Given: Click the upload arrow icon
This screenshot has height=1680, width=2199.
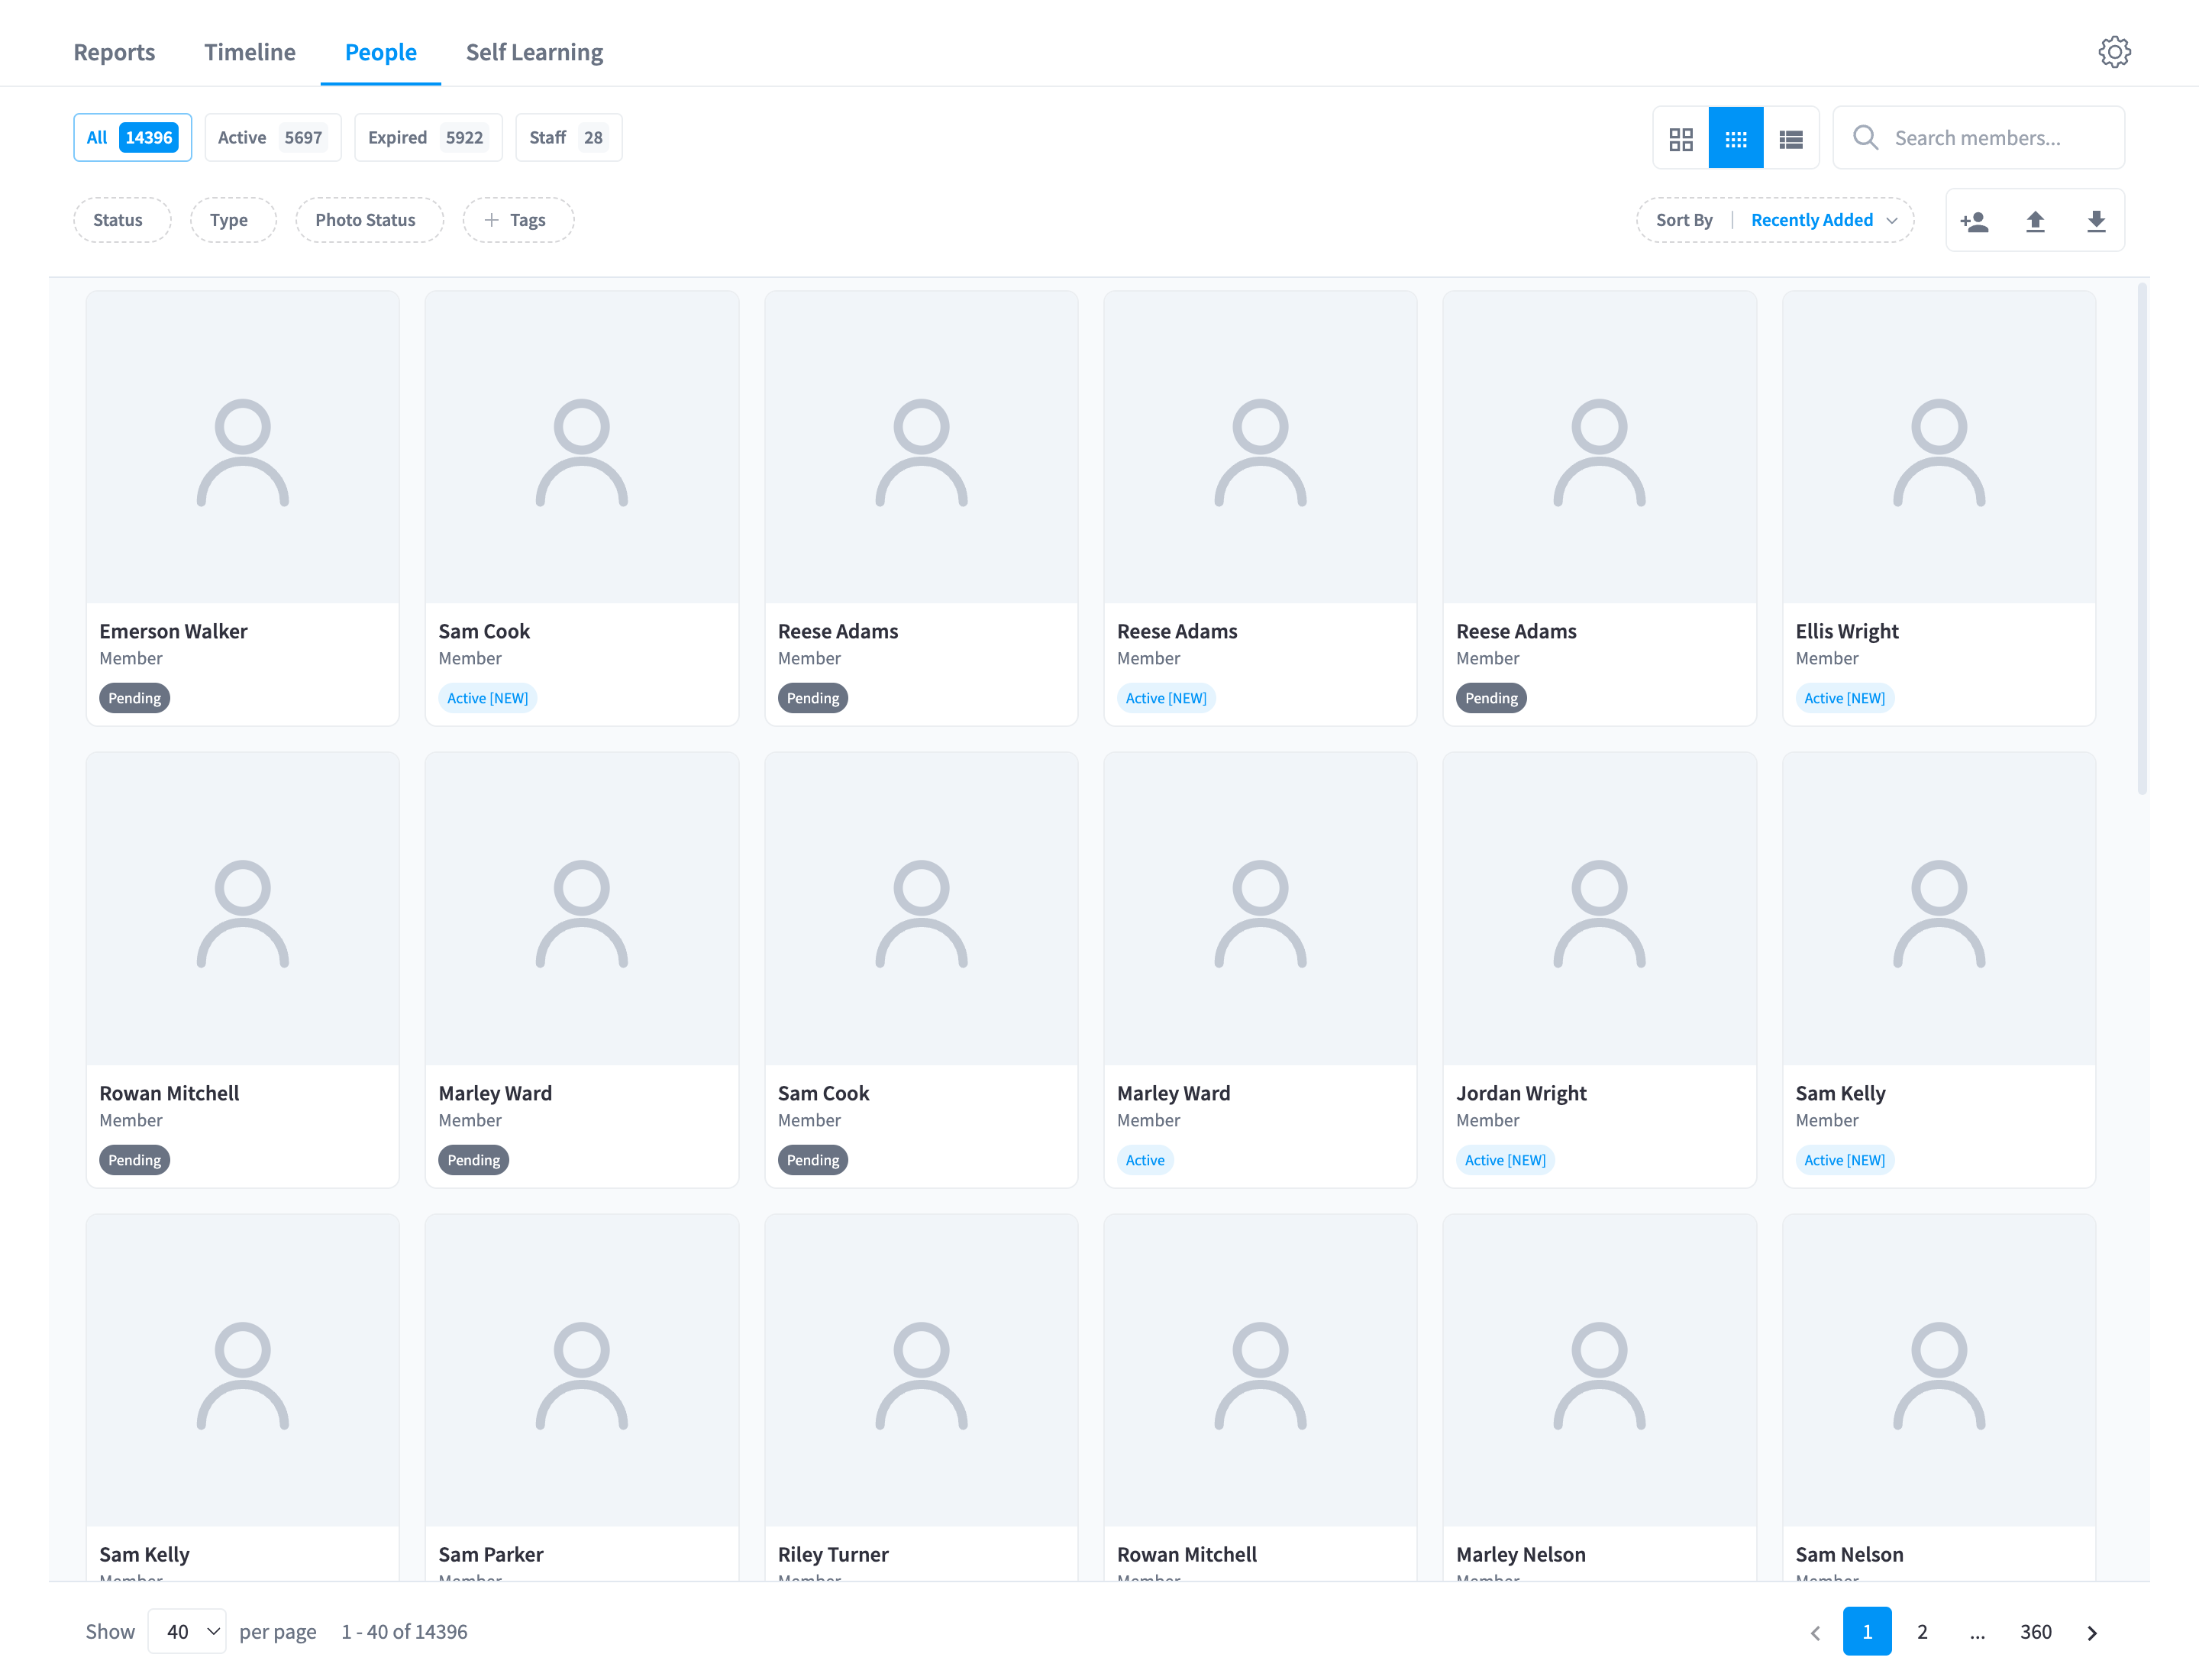Looking at the screenshot, I should (x=2035, y=221).
